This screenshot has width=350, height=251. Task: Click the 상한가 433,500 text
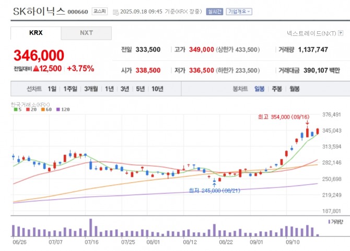238,49
